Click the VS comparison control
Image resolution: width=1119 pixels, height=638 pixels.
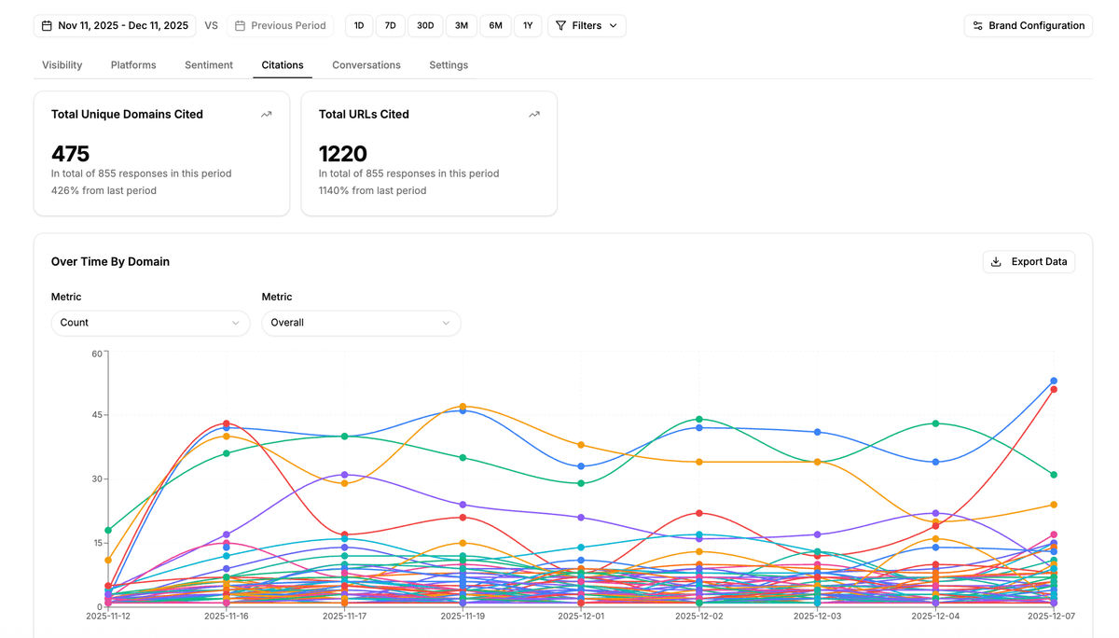tap(211, 25)
